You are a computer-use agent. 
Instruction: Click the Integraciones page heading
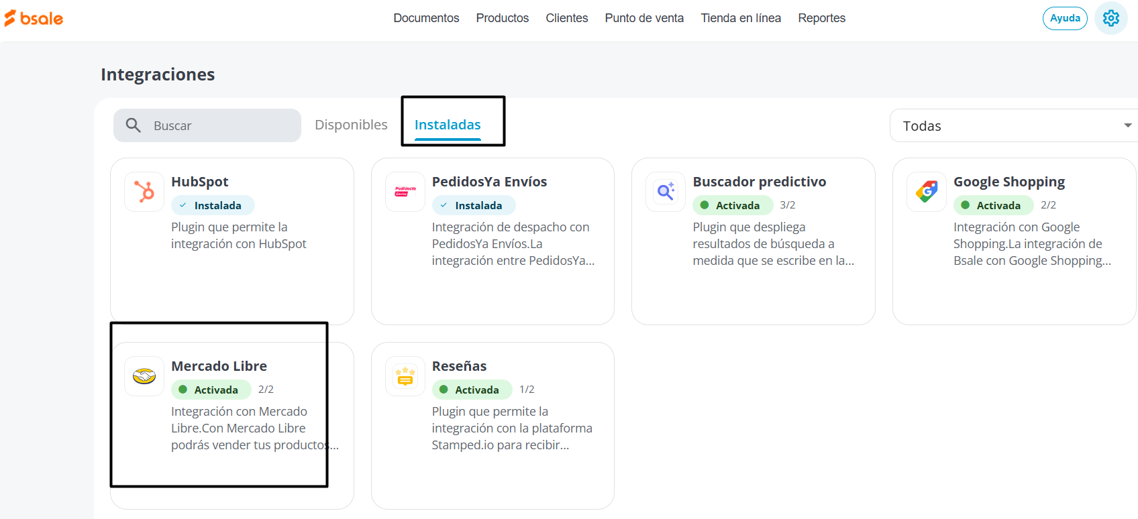[x=158, y=74]
